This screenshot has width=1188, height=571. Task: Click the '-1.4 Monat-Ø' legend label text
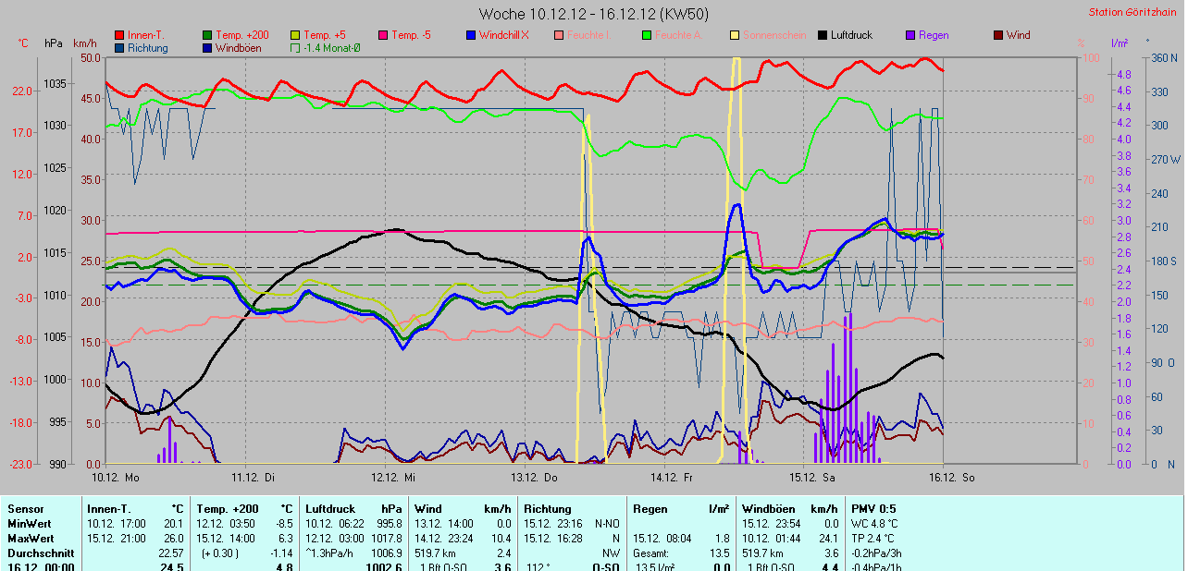click(x=334, y=47)
